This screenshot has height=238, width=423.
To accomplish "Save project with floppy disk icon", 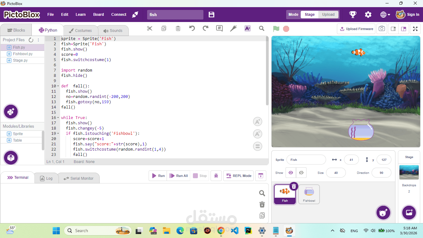I will click(x=211, y=15).
